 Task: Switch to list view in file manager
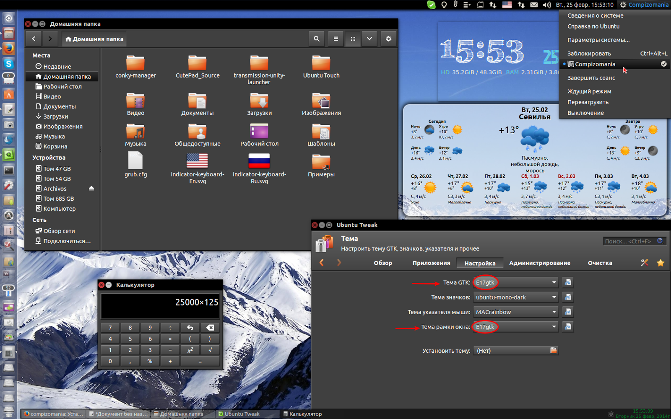pyautogui.click(x=335, y=39)
